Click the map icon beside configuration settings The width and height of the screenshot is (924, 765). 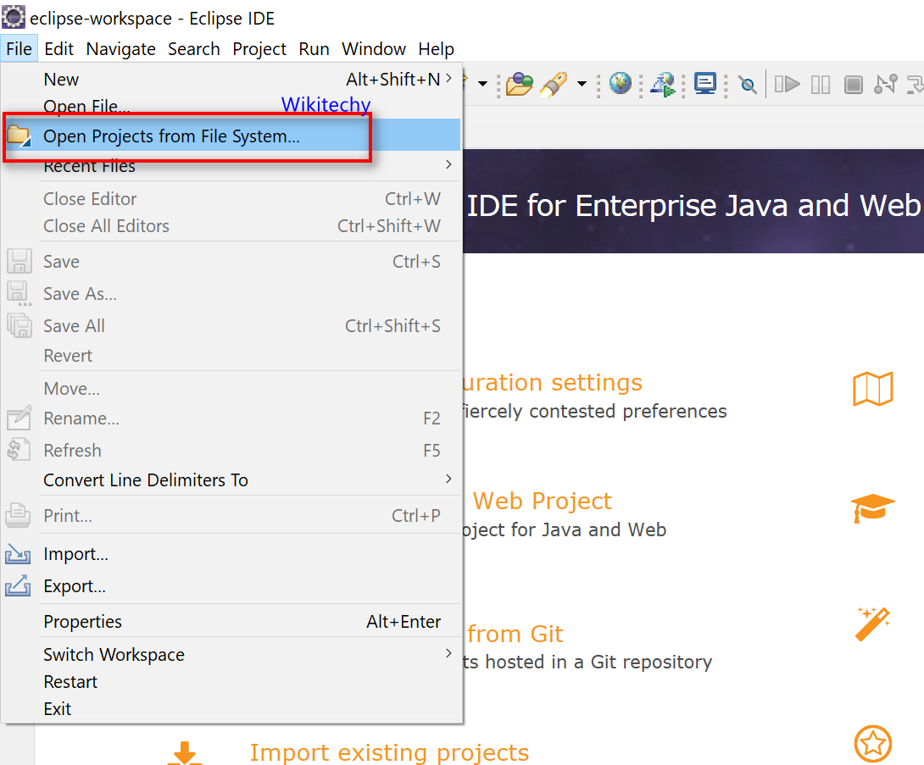(873, 388)
